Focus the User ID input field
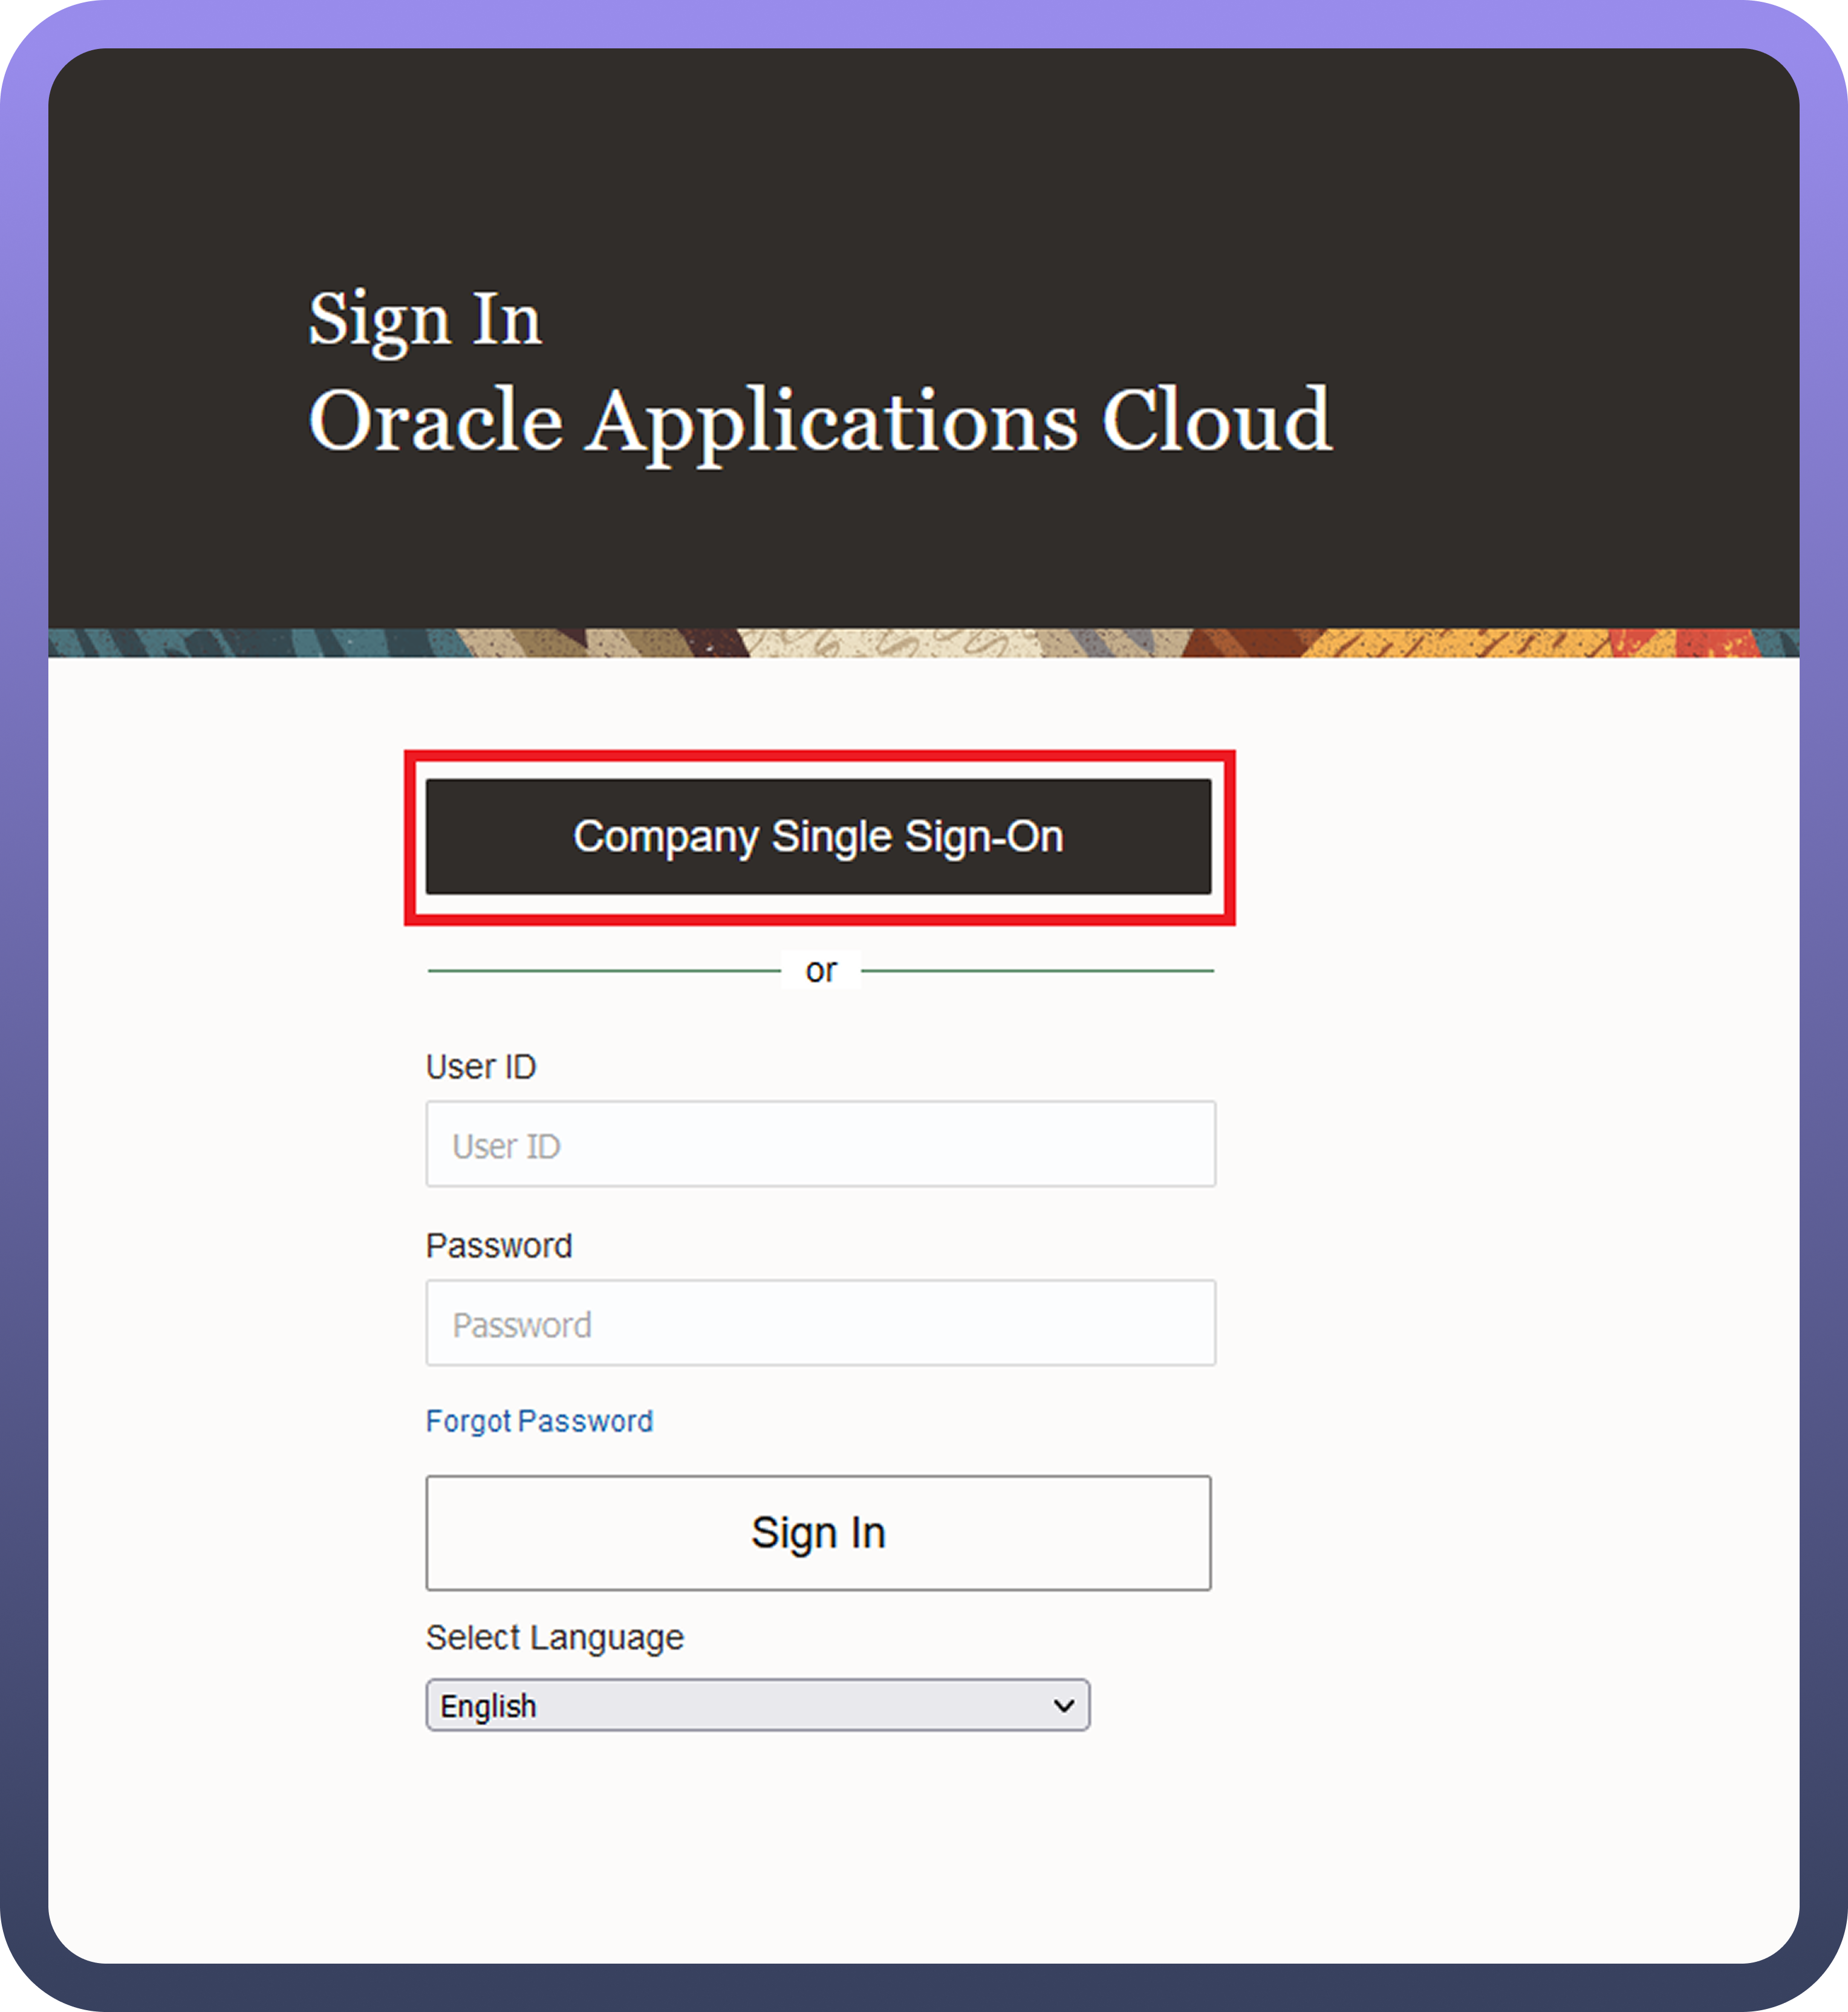The image size is (1848, 2012). click(x=820, y=1144)
